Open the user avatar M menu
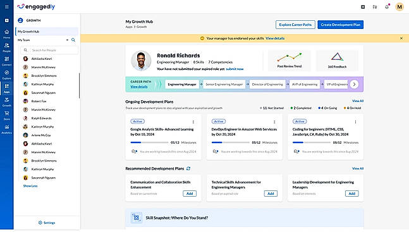409x232 pixels. tap(400, 7)
